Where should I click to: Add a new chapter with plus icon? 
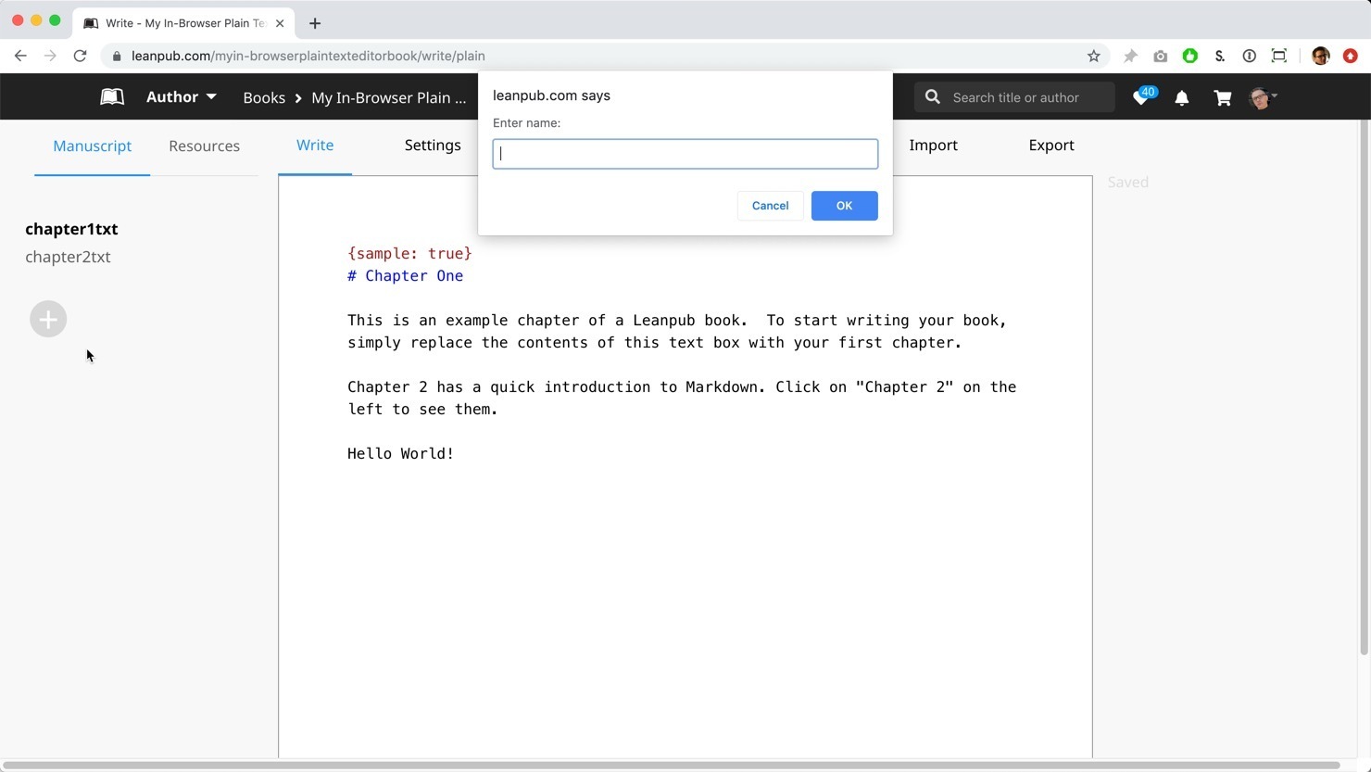point(48,320)
